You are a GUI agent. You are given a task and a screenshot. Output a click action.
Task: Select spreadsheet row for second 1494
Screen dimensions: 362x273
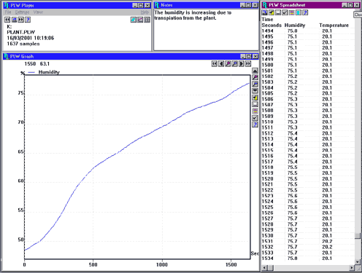pyautogui.click(x=308, y=31)
